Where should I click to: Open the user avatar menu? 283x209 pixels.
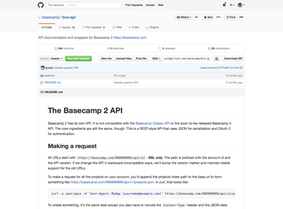pos(241,5)
